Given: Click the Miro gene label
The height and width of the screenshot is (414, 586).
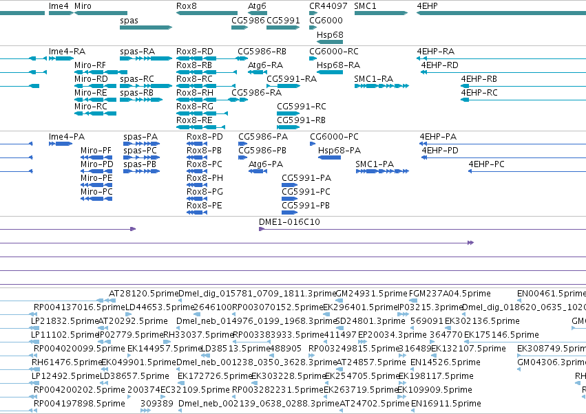Looking at the screenshot, I should pos(83,6).
